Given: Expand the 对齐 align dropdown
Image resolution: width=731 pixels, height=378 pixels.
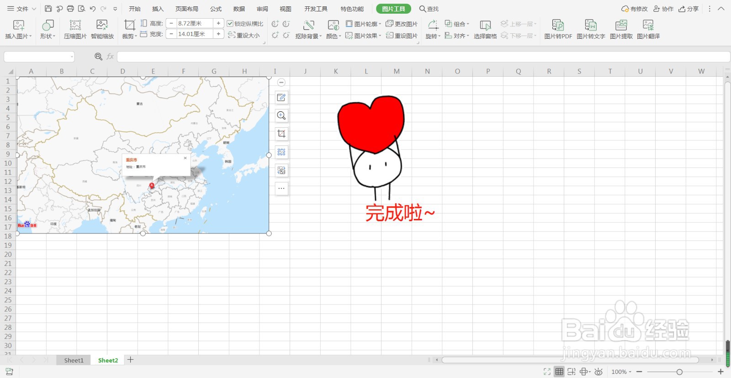Looking at the screenshot, I should [467, 36].
